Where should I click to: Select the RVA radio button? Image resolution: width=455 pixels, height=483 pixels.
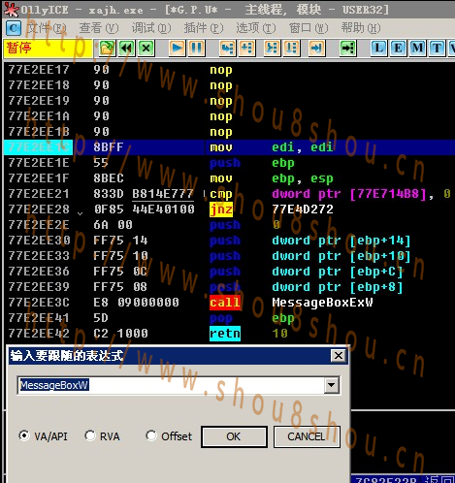[x=90, y=435]
